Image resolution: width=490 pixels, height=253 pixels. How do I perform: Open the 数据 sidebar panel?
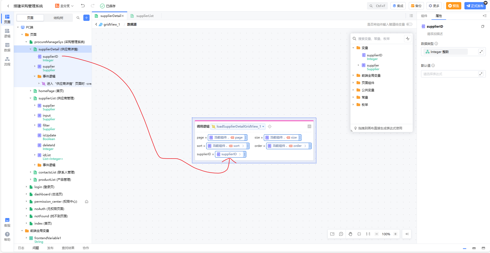pos(7,47)
